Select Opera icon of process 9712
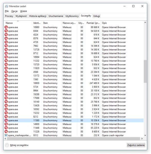Image resolution: width=151 pixels, height=154 pixels. 6,53
